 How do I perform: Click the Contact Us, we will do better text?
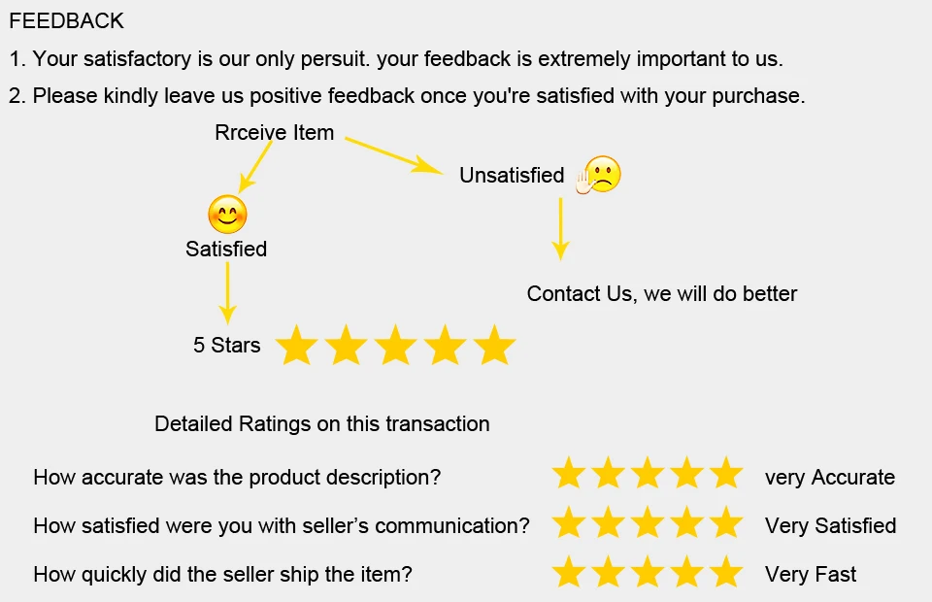tap(661, 293)
